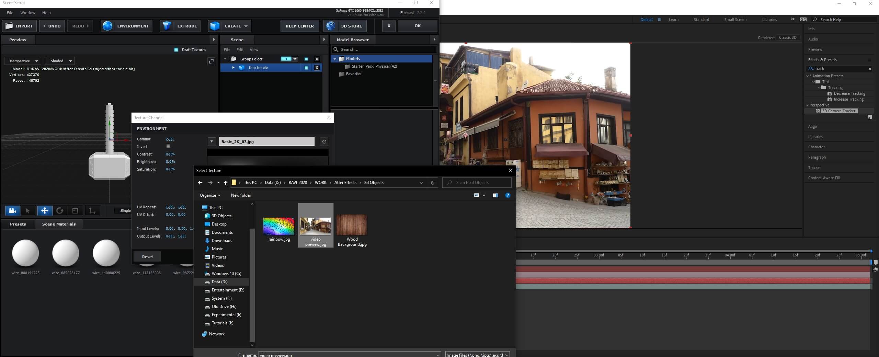
Task: Choose the move transform tool
Action: tap(45, 211)
